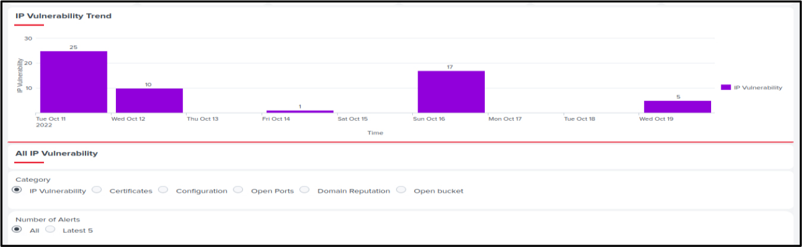Select the IP Vulnerability category radio button
Viewport: 802px width, 247px height.
pyautogui.click(x=17, y=190)
